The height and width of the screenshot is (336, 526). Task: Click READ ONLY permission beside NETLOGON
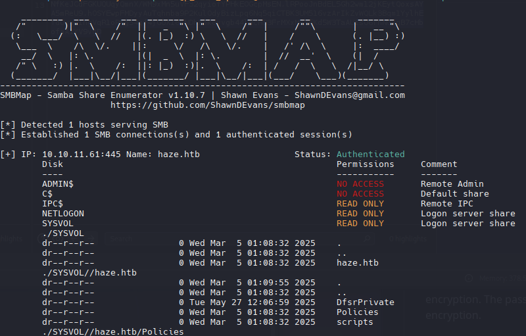click(x=360, y=214)
